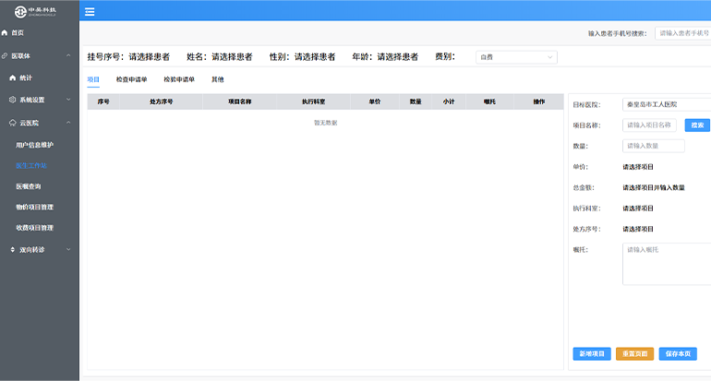
Task: Click the 数量 column header in table
Action: click(416, 101)
